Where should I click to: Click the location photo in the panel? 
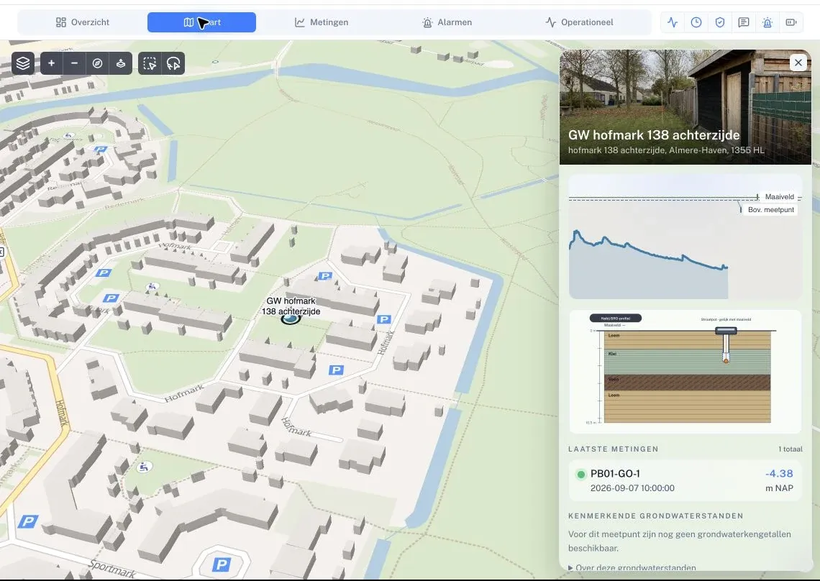pyautogui.click(x=685, y=107)
